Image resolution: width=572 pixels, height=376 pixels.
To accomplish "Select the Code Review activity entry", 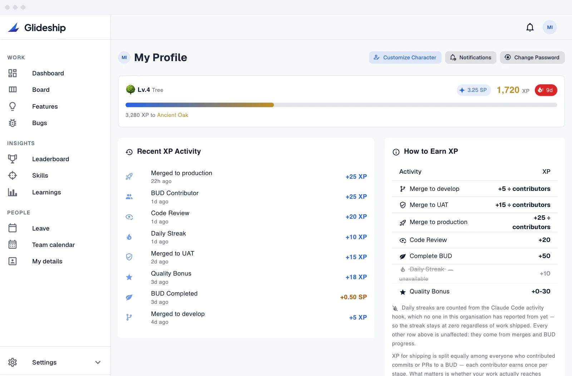I will pyautogui.click(x=246, y=217).
